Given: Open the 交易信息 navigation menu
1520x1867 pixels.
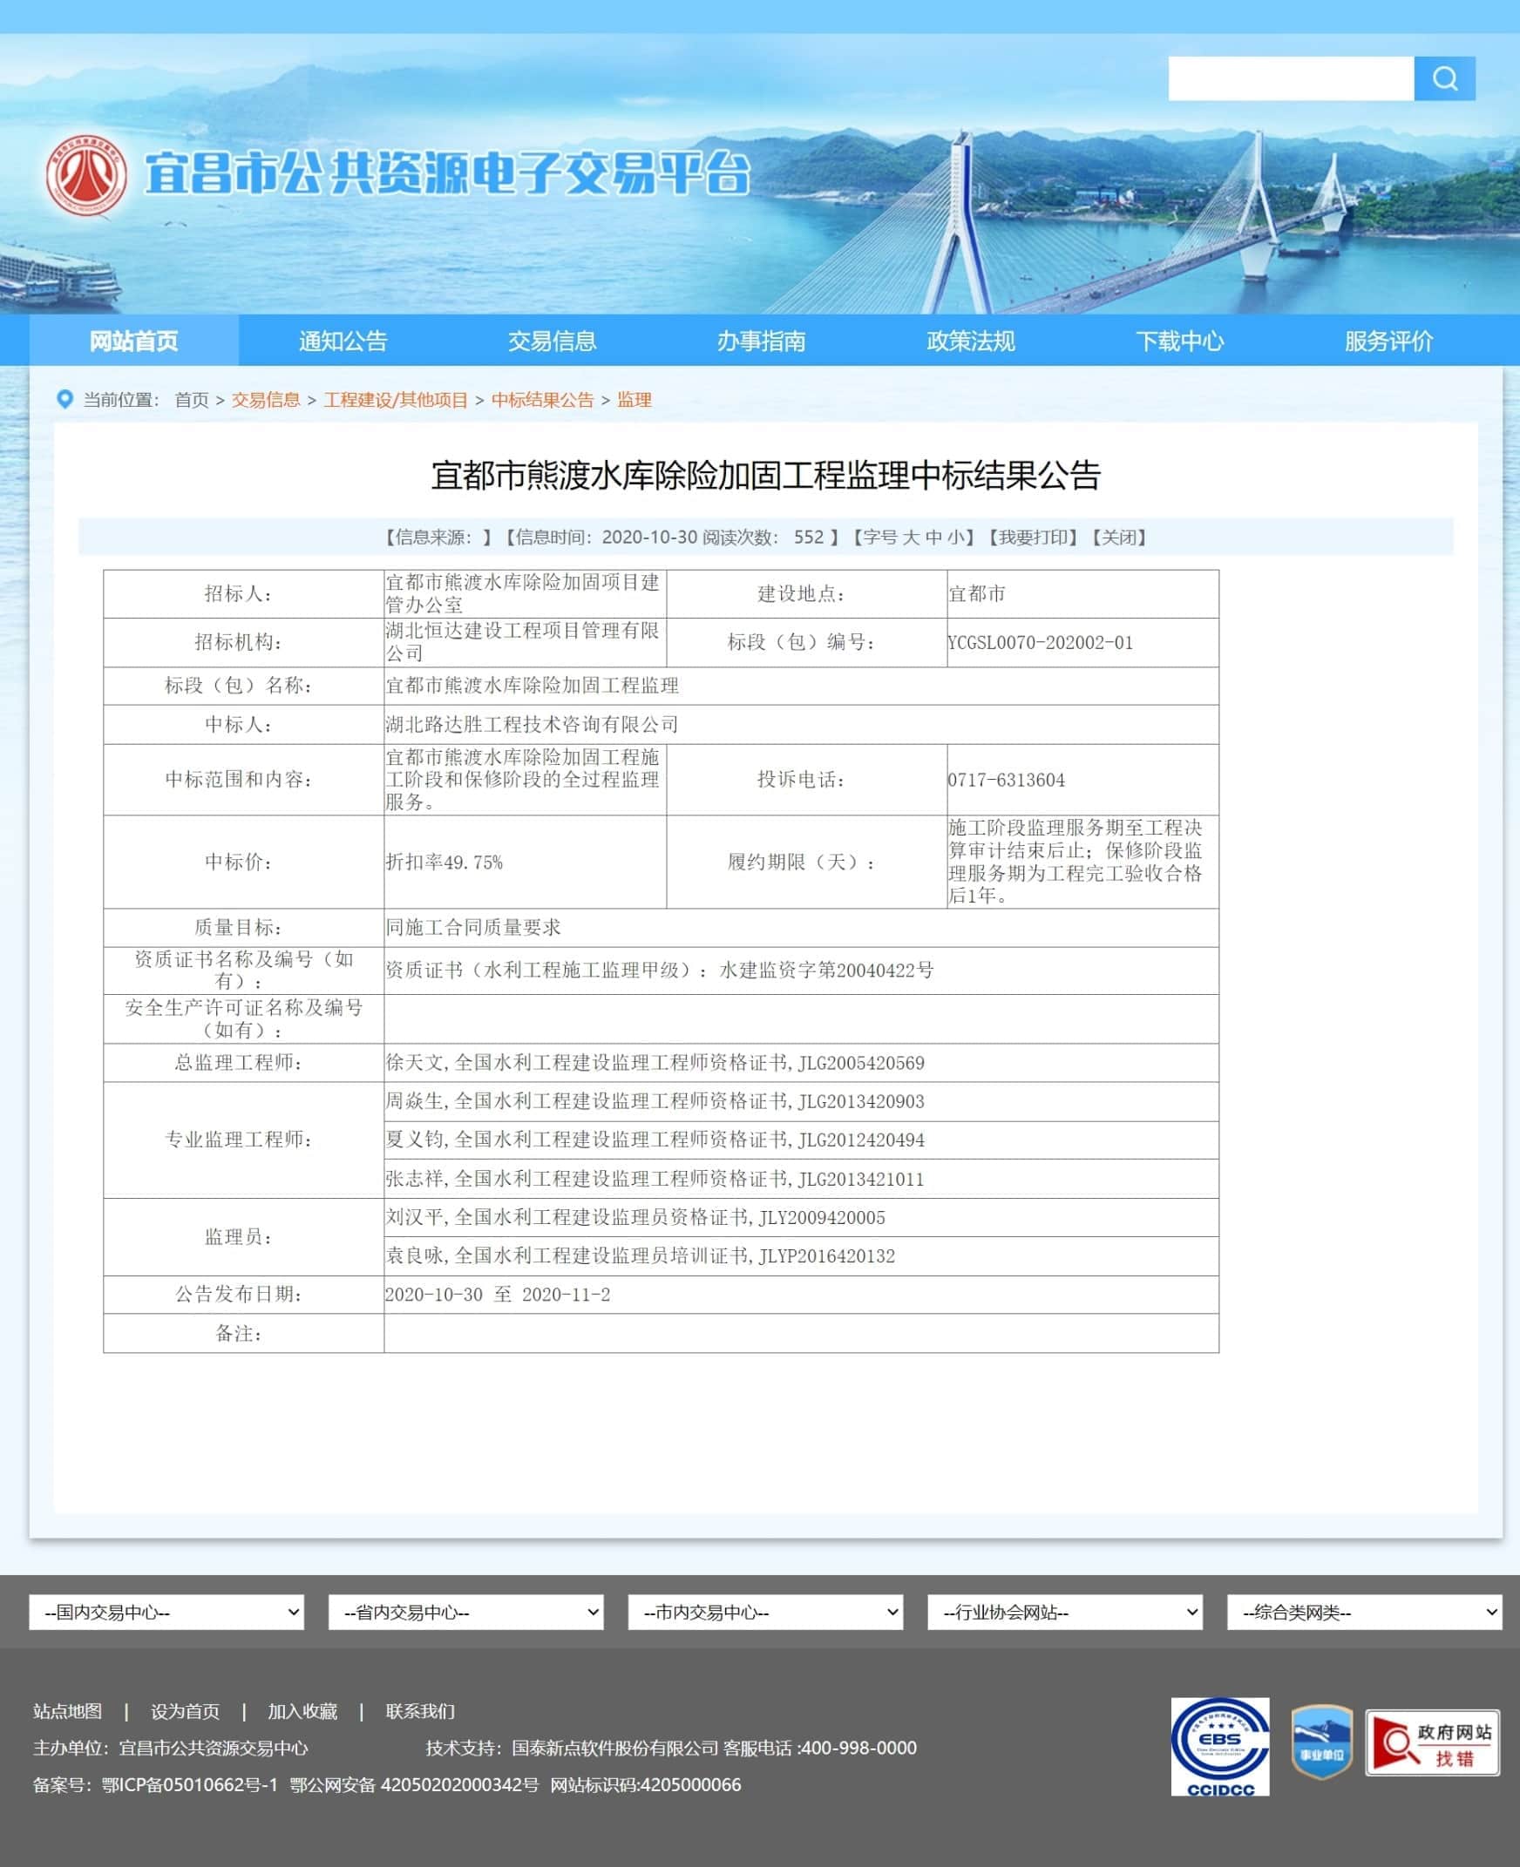Looking at the screenshot, I should (552, 341).
